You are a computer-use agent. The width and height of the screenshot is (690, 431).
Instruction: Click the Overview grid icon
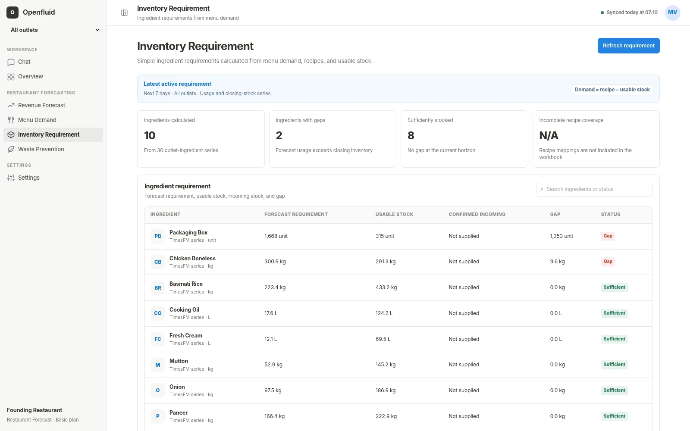[x=11, y=77]
